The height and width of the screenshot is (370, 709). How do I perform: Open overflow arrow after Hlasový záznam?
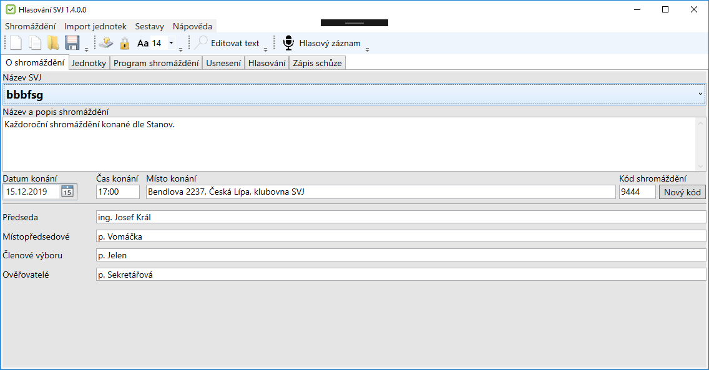[x=367, y=49]
